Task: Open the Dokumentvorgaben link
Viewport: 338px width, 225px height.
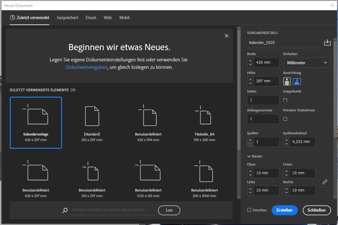Action: pos(86,67)
